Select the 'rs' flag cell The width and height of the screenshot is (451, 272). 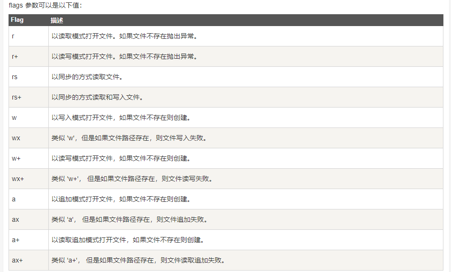coord(28,77)
